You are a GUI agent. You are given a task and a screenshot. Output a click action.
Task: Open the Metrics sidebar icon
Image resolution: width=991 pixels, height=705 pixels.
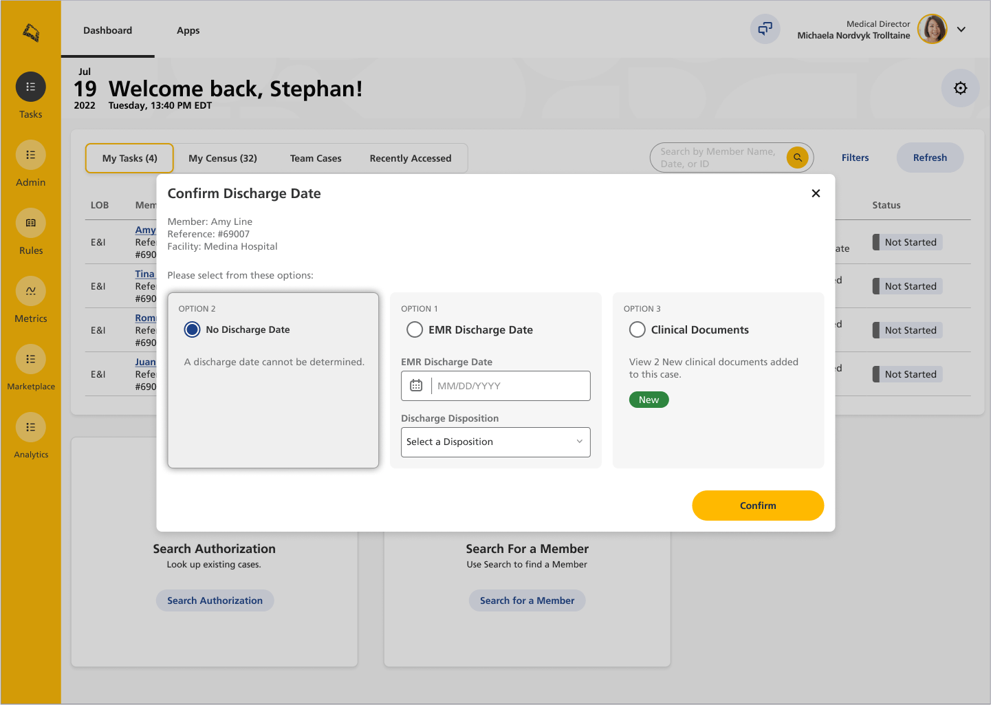[31, 292]
